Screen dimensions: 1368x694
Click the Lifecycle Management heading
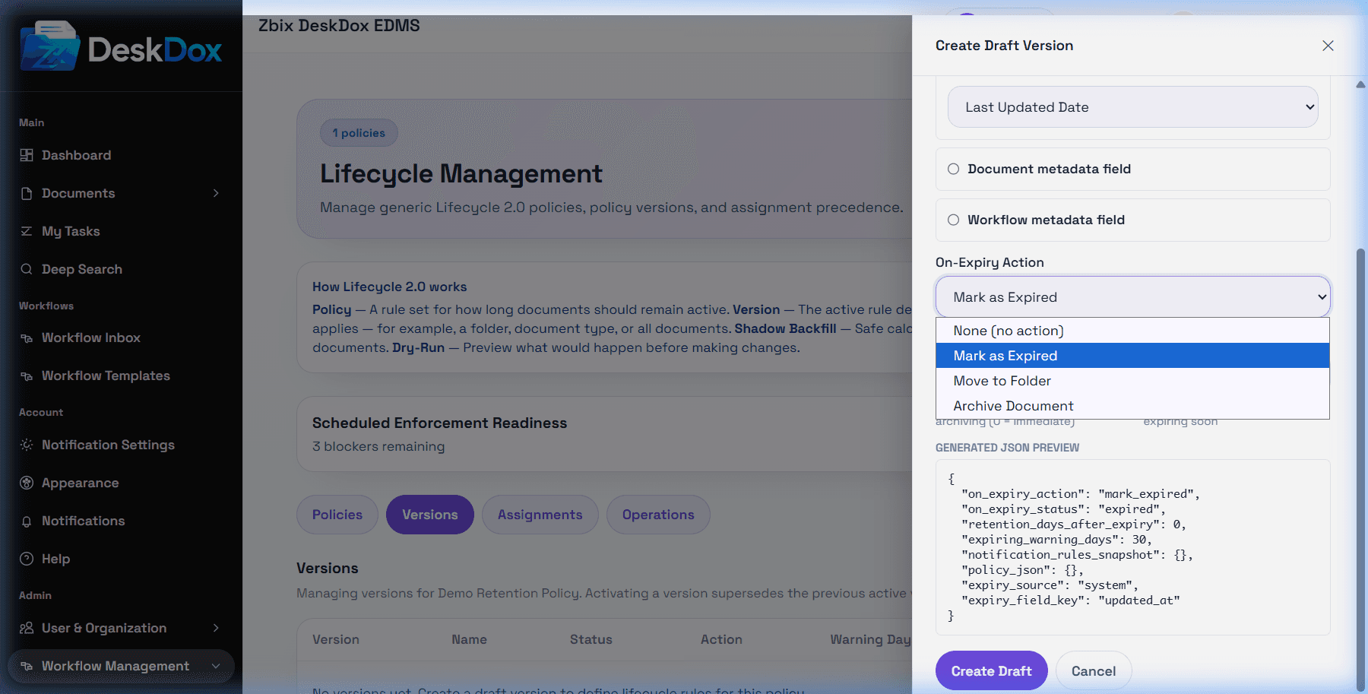click(x=461, y=174)
